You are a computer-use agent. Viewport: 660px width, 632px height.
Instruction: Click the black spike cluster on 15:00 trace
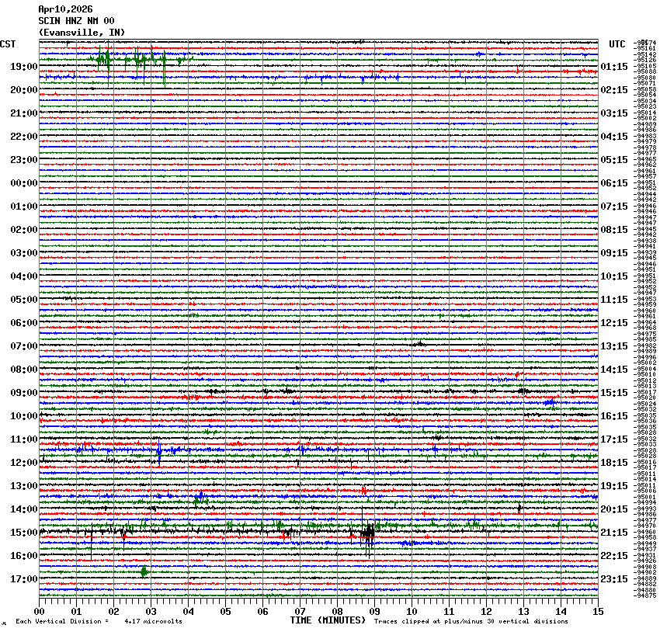click(368, 533)
